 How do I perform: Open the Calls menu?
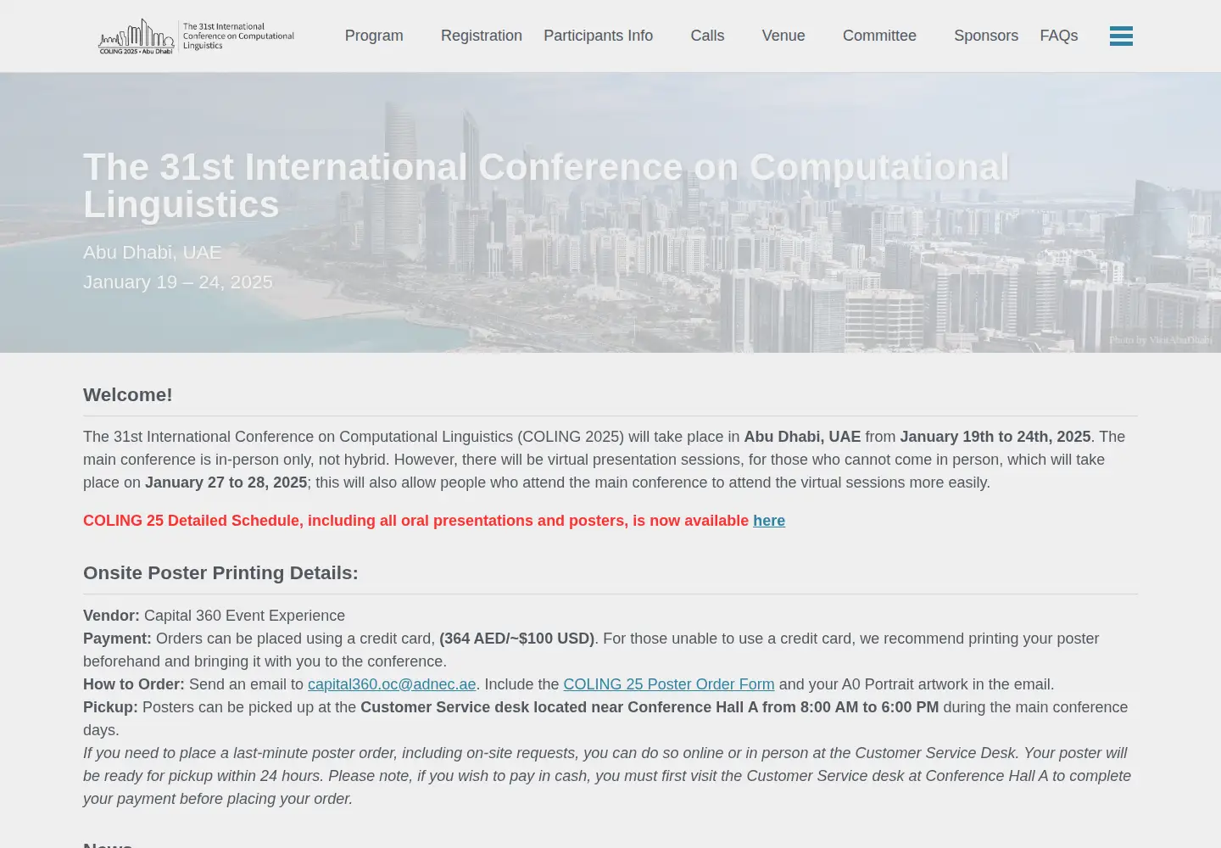point(707,36)
